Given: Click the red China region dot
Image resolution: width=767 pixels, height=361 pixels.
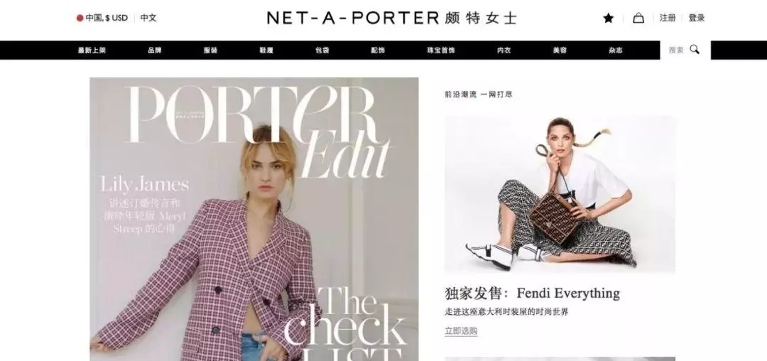Looking at the screenshot, I should click(80, 18).
